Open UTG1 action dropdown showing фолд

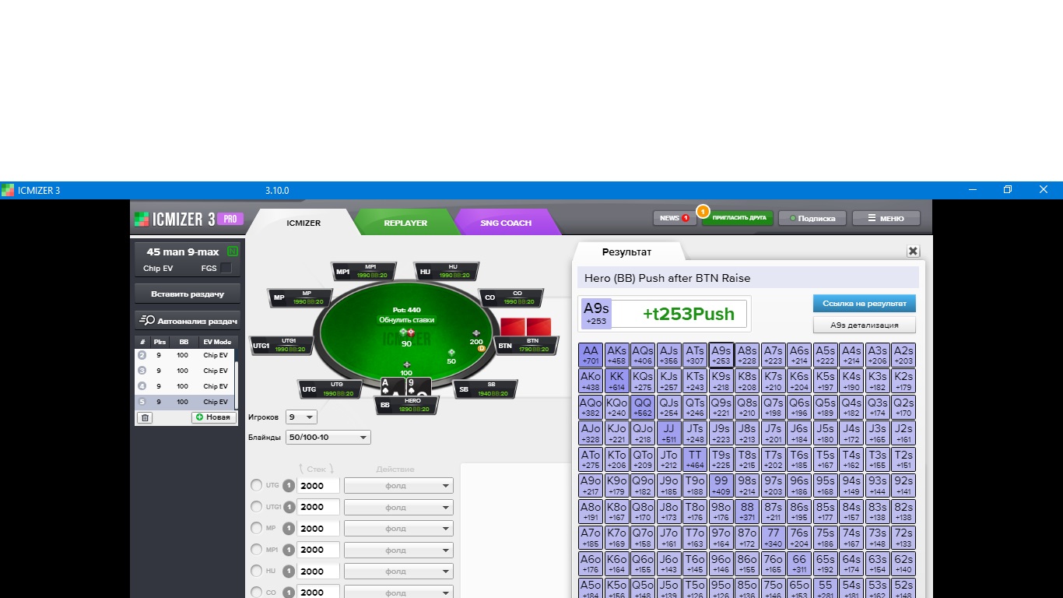(398, 507)
